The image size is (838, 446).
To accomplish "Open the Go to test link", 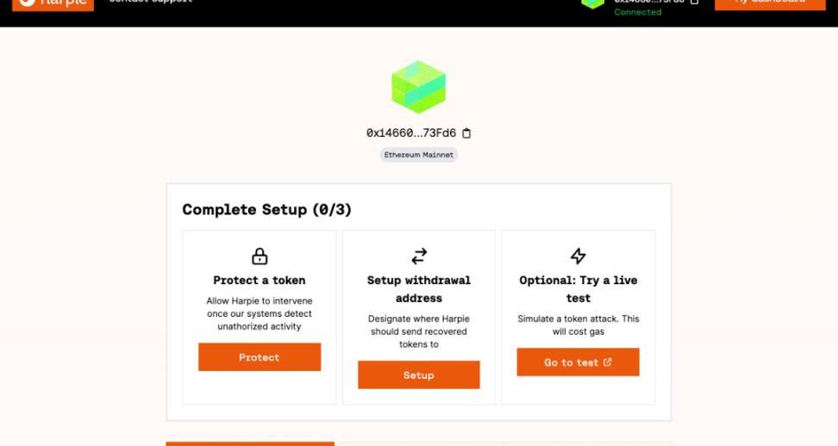I will 578,362.
